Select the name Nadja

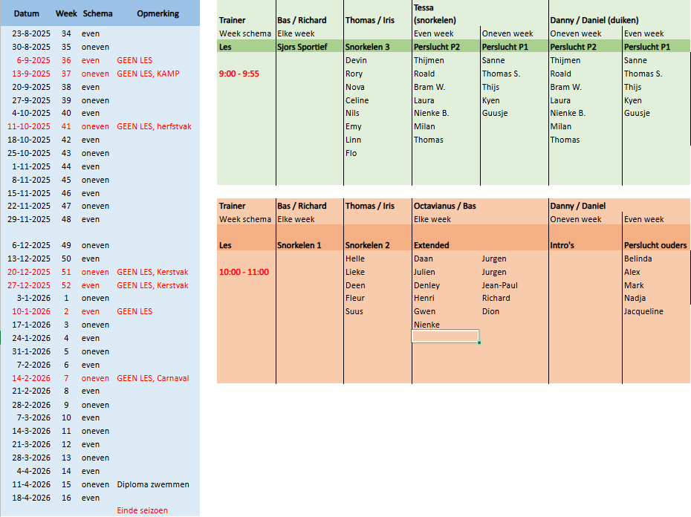pos(635,298)
